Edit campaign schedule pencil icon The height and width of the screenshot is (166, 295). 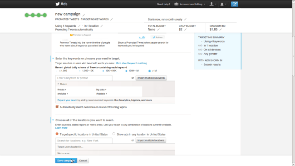(x=185, y=19)
